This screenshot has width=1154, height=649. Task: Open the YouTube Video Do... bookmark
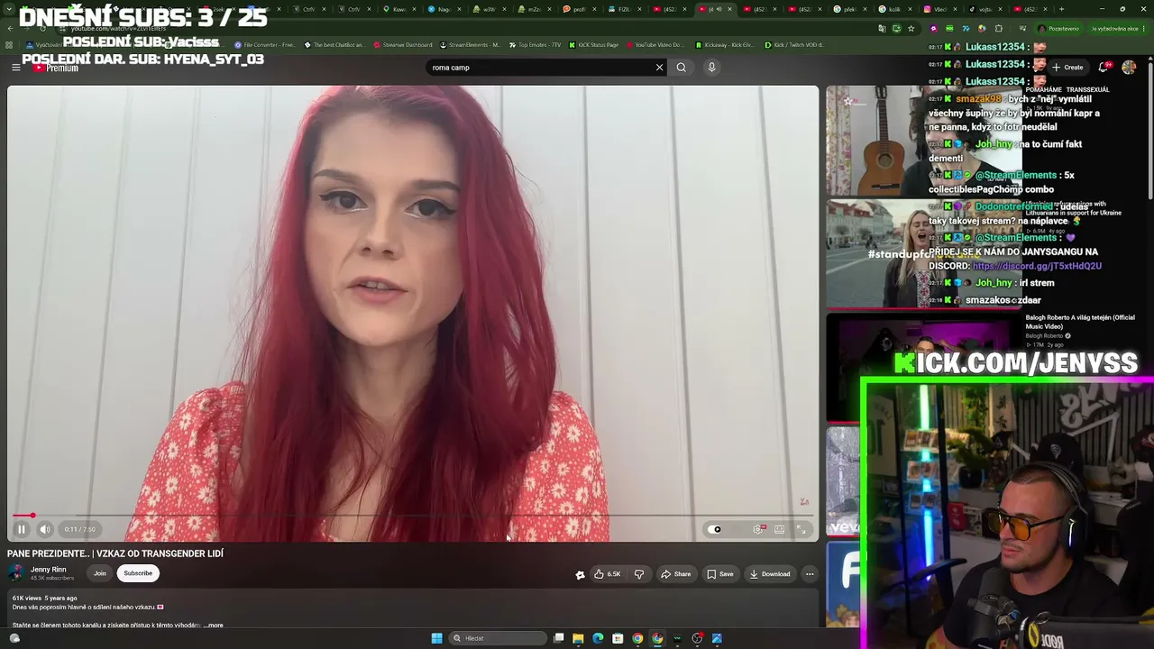[655, 45]
